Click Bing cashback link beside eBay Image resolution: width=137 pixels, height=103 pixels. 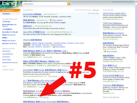57,20
